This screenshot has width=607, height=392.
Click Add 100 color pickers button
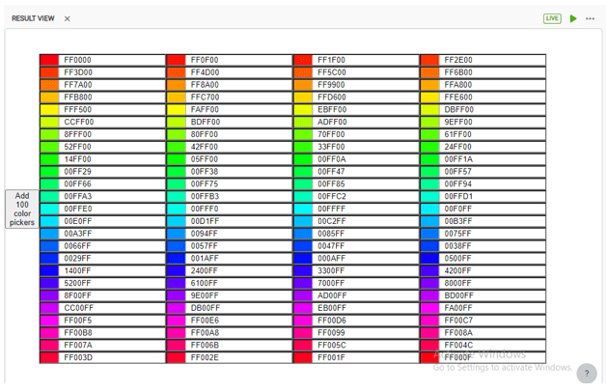tap(22, 210)
